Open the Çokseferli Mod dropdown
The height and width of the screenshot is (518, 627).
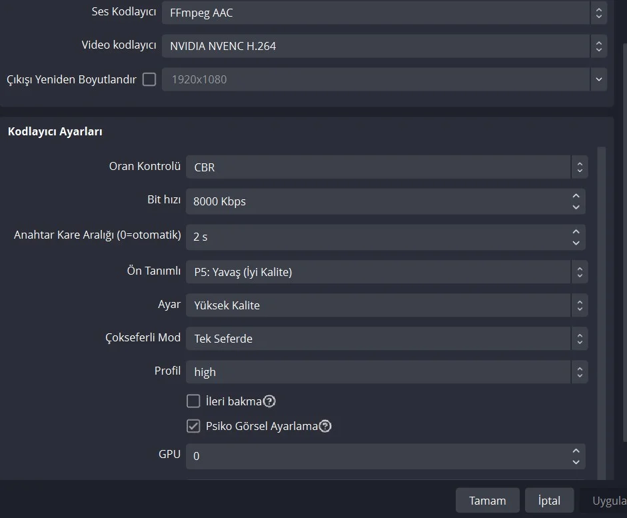(x=386, y=339)
